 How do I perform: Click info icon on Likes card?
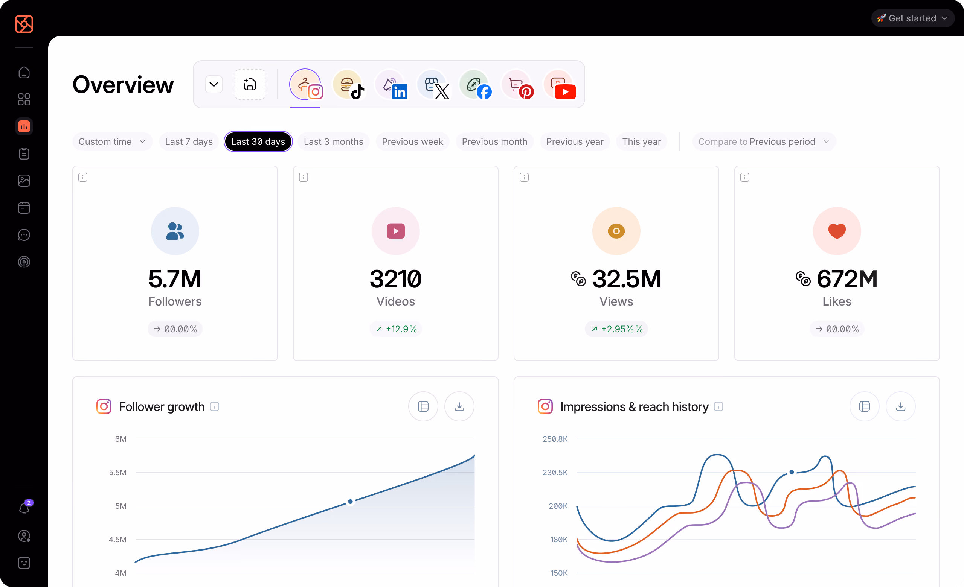click(x=745, y=178)
